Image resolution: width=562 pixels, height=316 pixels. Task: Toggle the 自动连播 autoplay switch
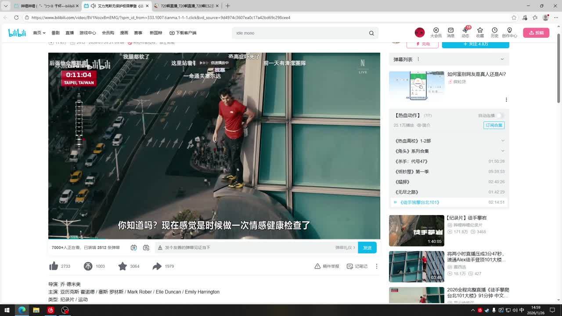pos(500,115)
